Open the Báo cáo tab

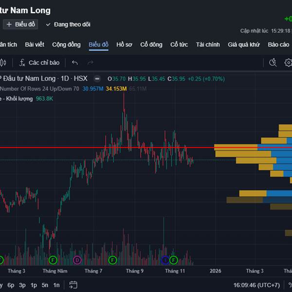[x=278, y=45]
